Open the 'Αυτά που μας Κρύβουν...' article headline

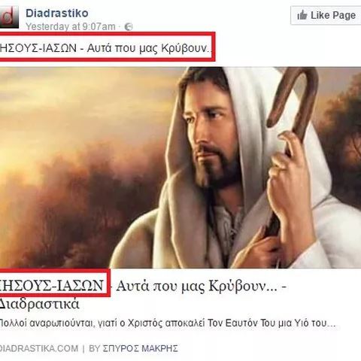click(x=196, y=286)
